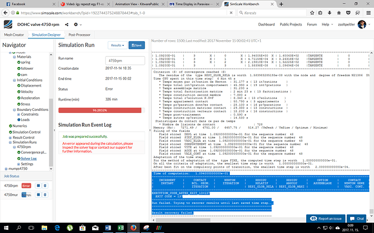Share the DOHC valve project
Screen dimensions: 374x233
tap(67, 24)
